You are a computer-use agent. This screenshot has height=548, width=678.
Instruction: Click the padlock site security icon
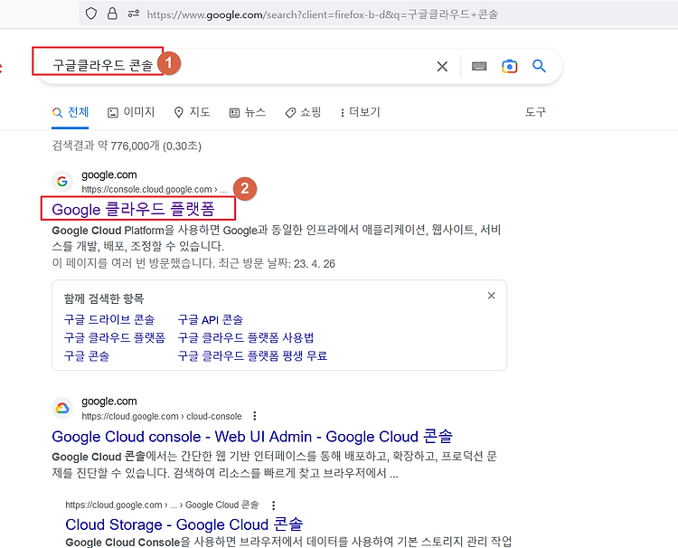(112, 14)
